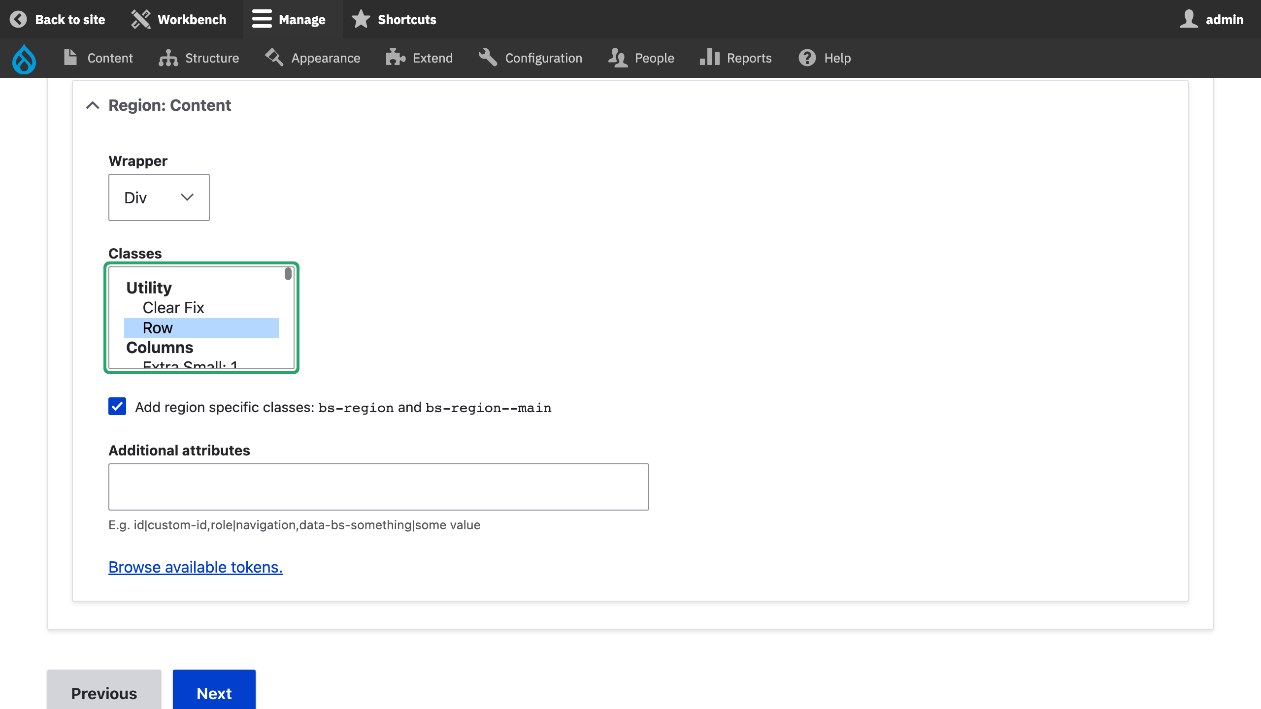The image size is (1261, 709).
Task: Open the Reports bar-chart icon
Action: tap(709, 58)
